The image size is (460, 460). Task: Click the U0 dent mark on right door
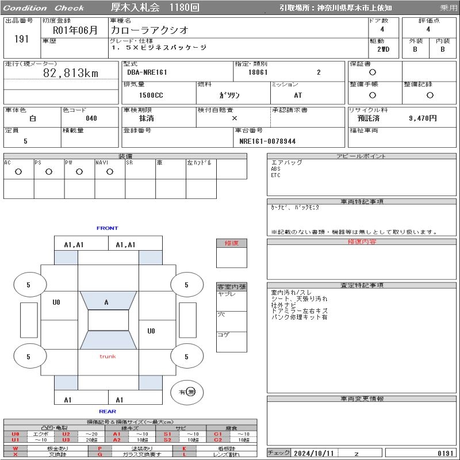coord(151,331)
